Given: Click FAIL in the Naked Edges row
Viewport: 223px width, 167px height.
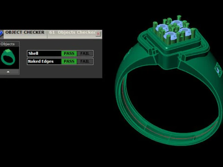Looking at the screenshot, I should point(85,61).
